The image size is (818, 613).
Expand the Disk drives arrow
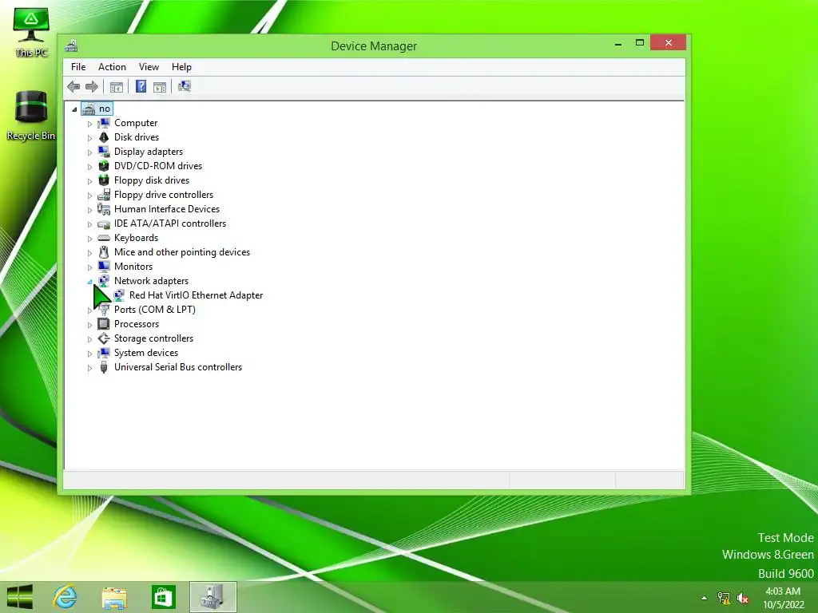click(89, 138)
